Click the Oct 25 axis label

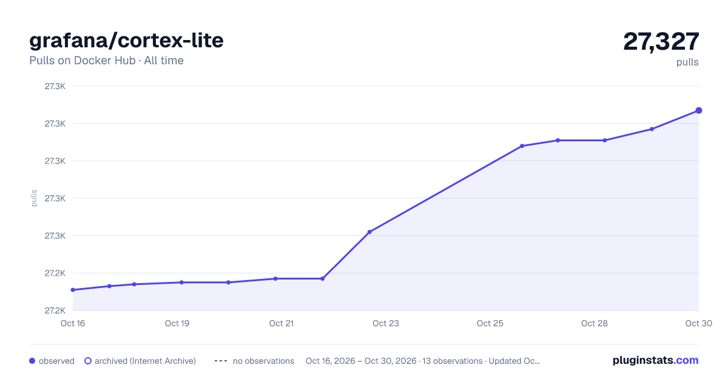click(x=490, y=323)
